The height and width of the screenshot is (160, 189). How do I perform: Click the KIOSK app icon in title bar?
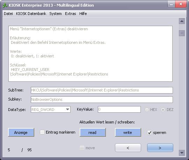[x=5, y=5]
